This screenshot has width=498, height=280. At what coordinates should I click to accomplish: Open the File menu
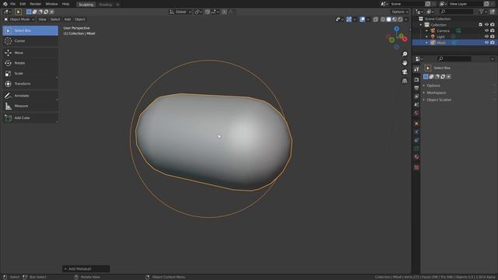point(12,4)
